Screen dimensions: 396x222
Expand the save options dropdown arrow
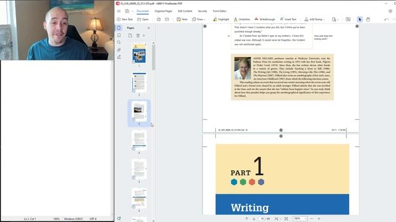coord(132,11)
